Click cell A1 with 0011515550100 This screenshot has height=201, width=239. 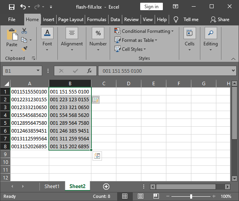click(30, 92)
